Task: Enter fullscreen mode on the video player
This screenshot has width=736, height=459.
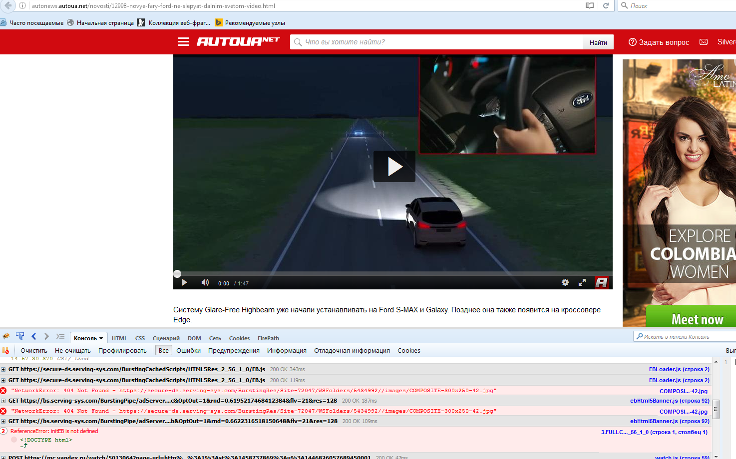Action: click(582, 282)
